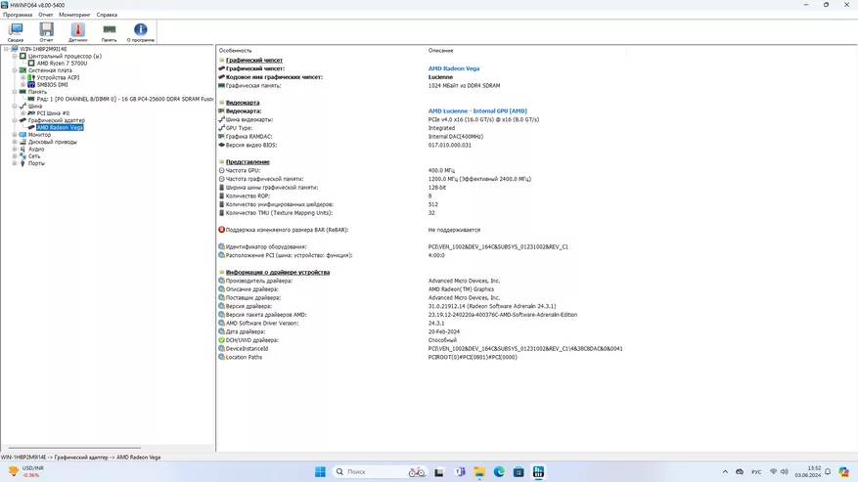The width and height of the screenshot is (858, 482).
Task: Open the Сводка summary toolbar icon
Action: (x=16, y=32)
